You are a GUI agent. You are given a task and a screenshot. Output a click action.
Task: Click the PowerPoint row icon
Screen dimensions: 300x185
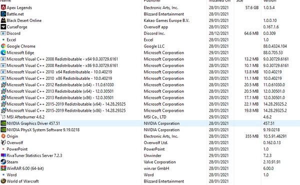[x=3, y=149]
